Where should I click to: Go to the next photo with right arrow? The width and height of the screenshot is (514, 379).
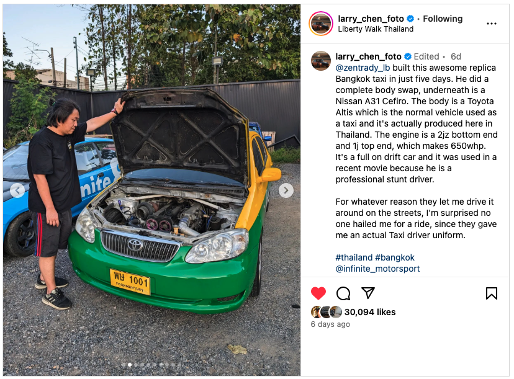point(286,190)
